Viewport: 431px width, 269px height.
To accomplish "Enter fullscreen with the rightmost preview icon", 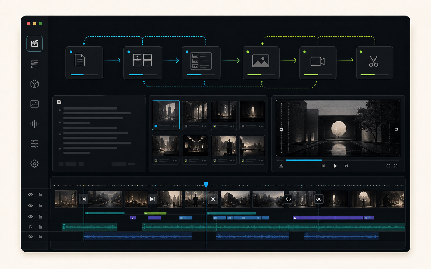I will 396,166.
